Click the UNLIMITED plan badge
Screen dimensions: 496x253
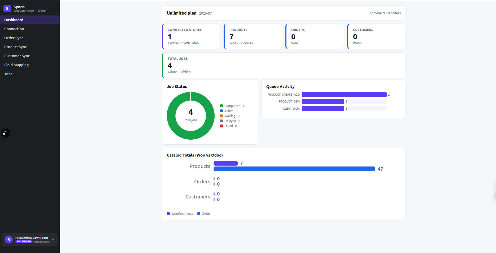pos(24,242)
